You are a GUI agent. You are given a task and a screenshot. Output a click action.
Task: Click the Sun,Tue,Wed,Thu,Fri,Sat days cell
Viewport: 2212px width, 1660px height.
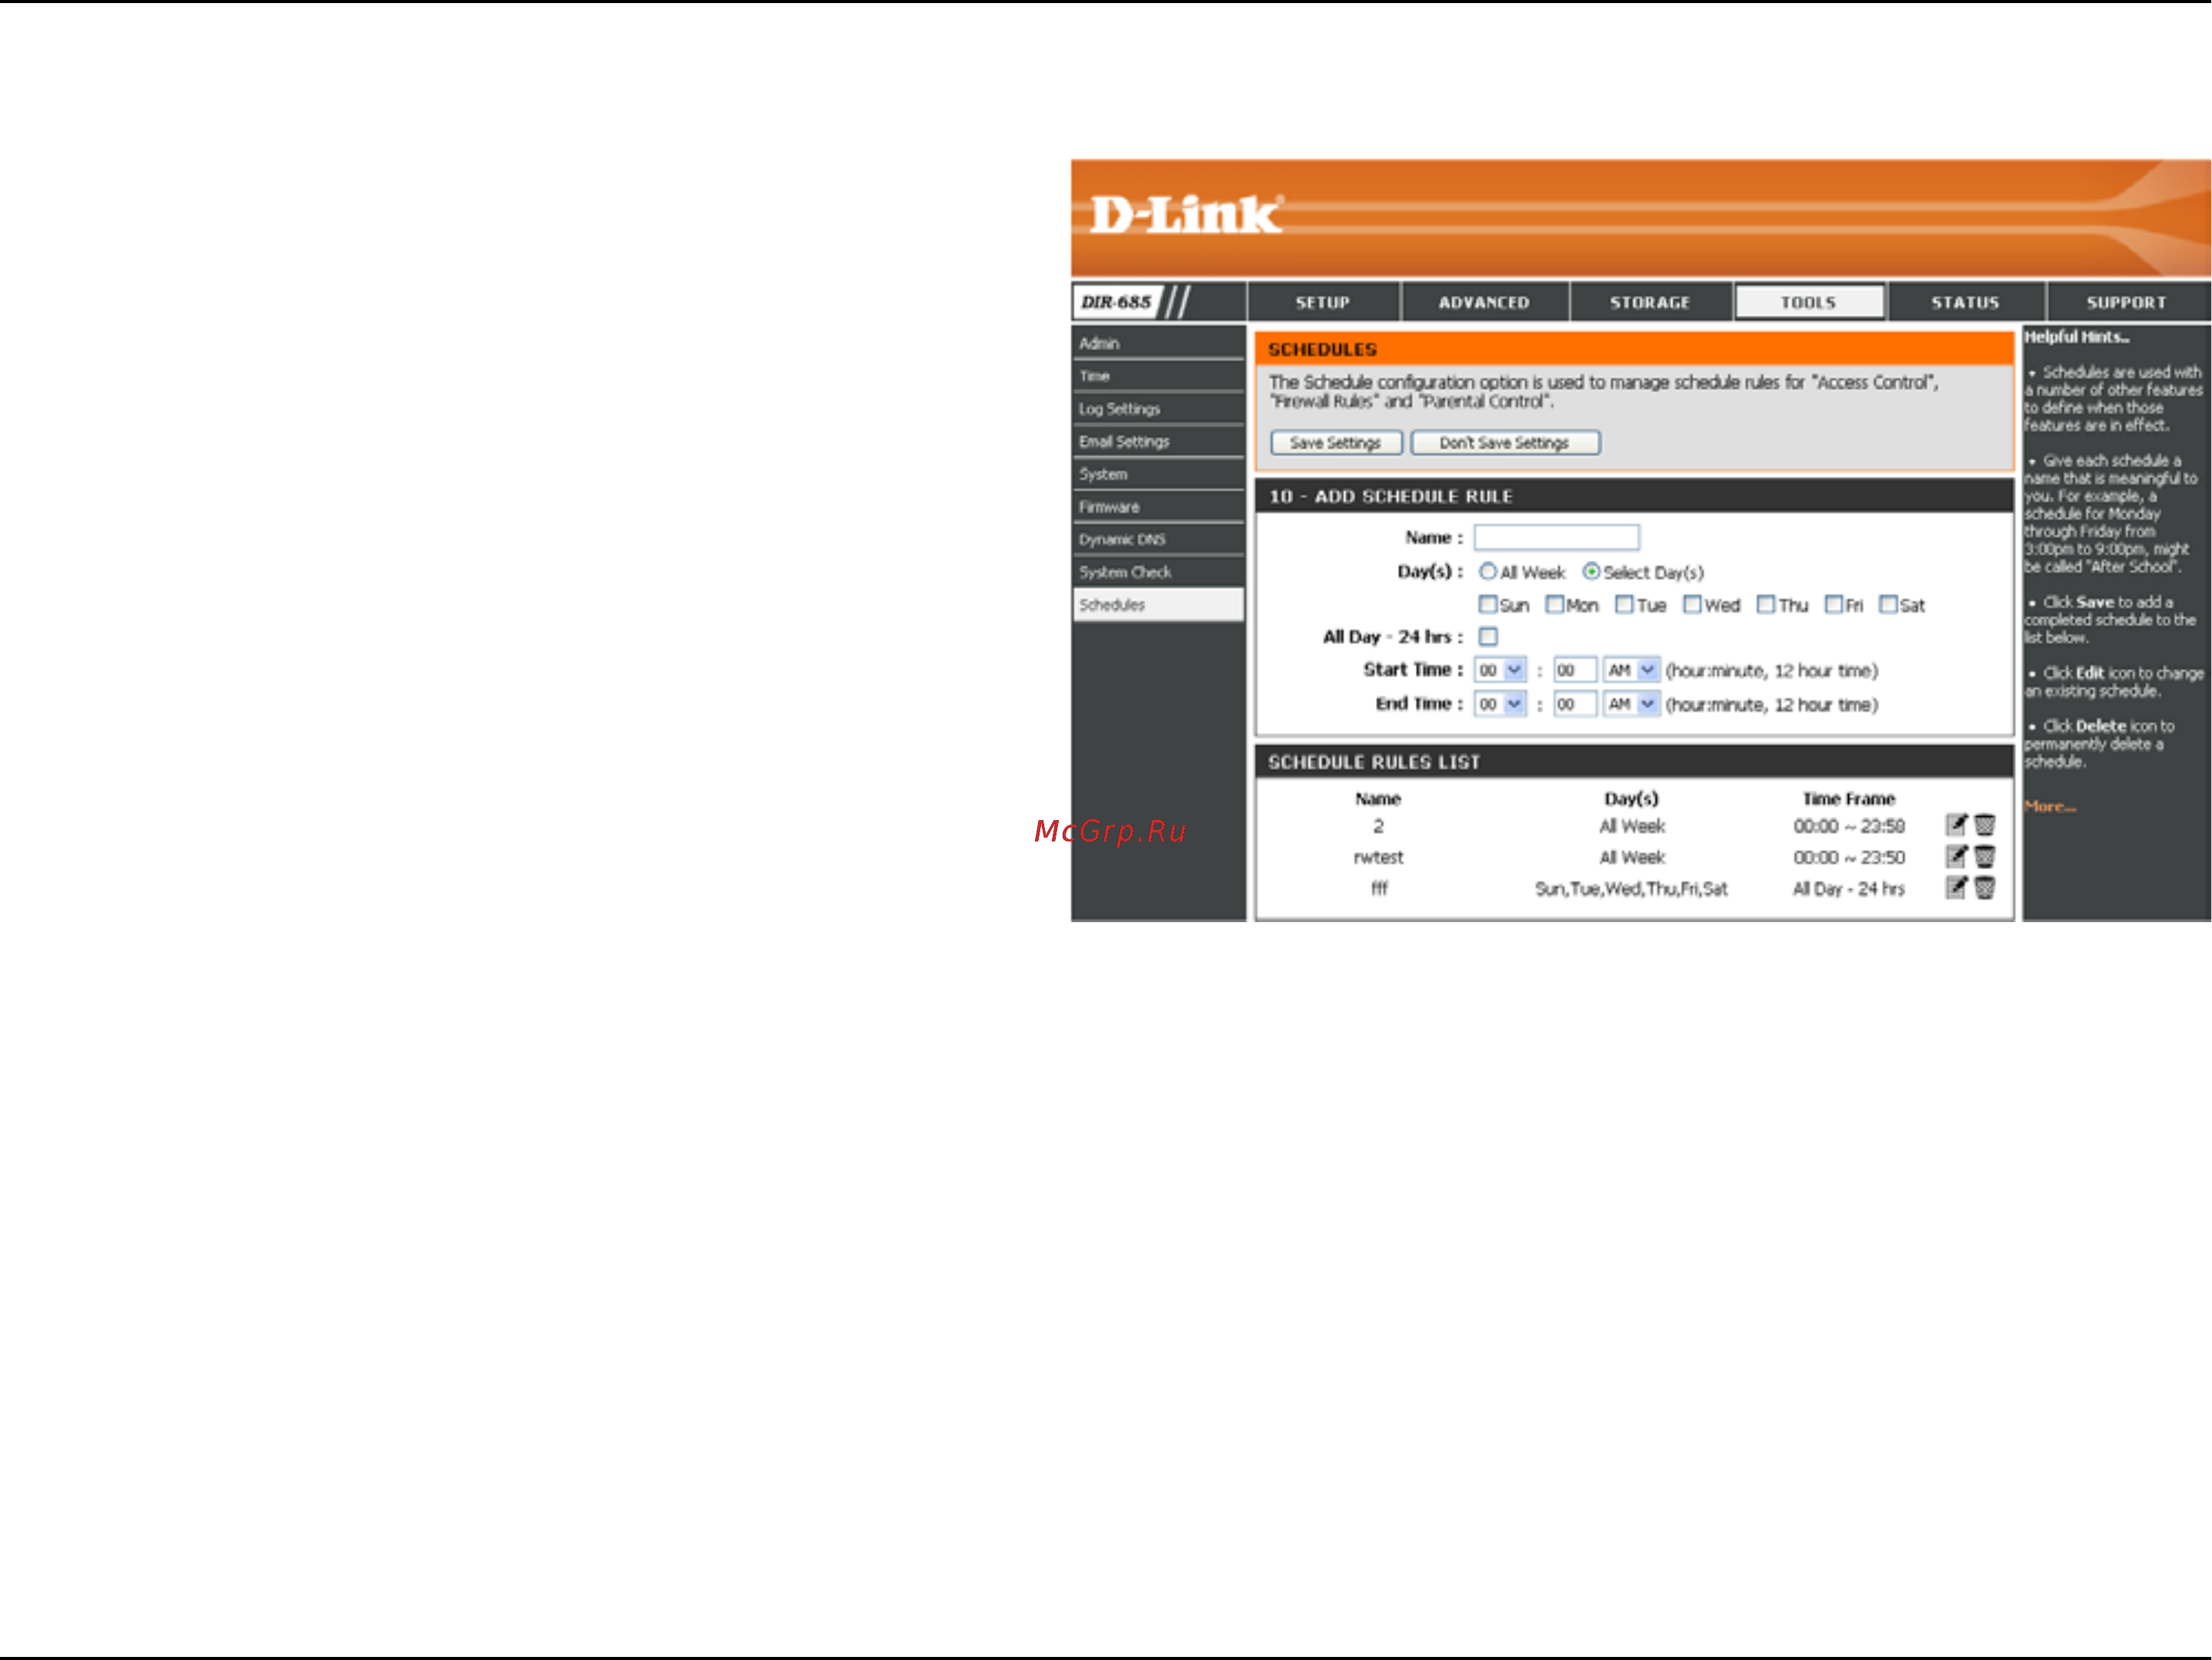click(x=1631, y=888)
